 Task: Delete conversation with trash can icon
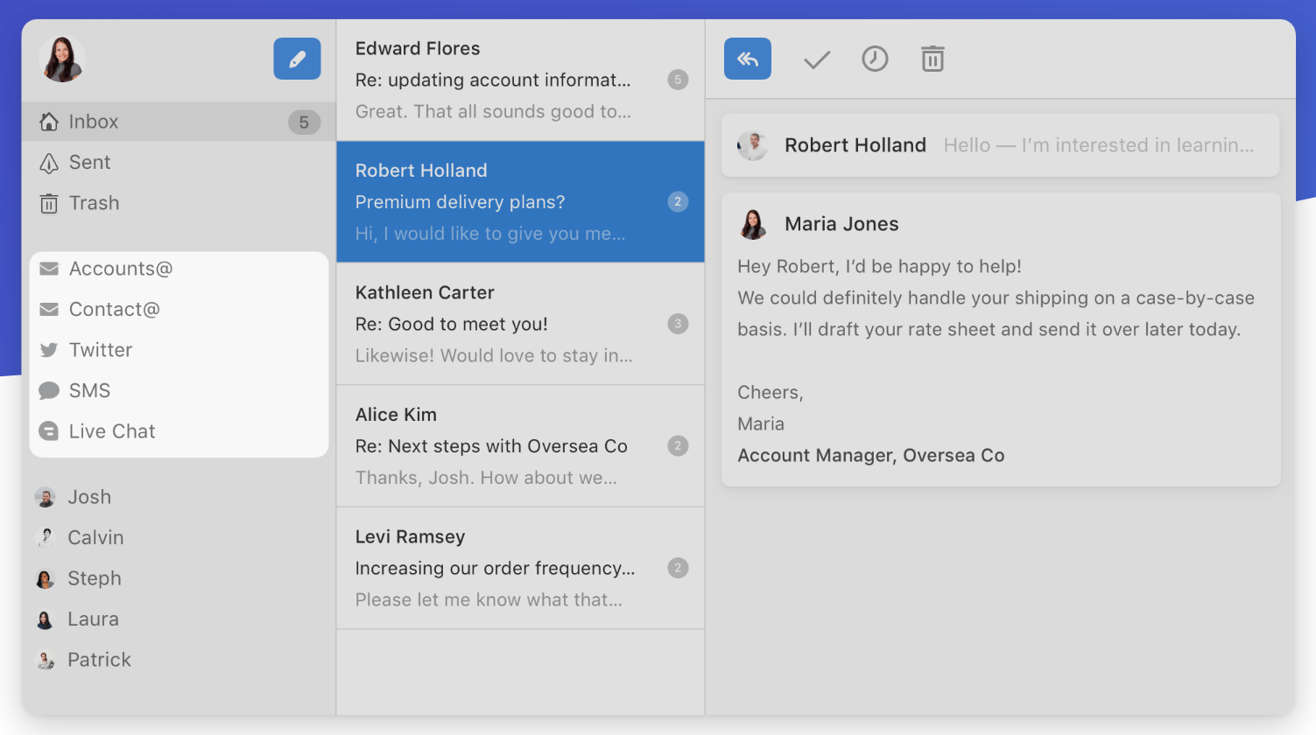click(x=932, y=59)
